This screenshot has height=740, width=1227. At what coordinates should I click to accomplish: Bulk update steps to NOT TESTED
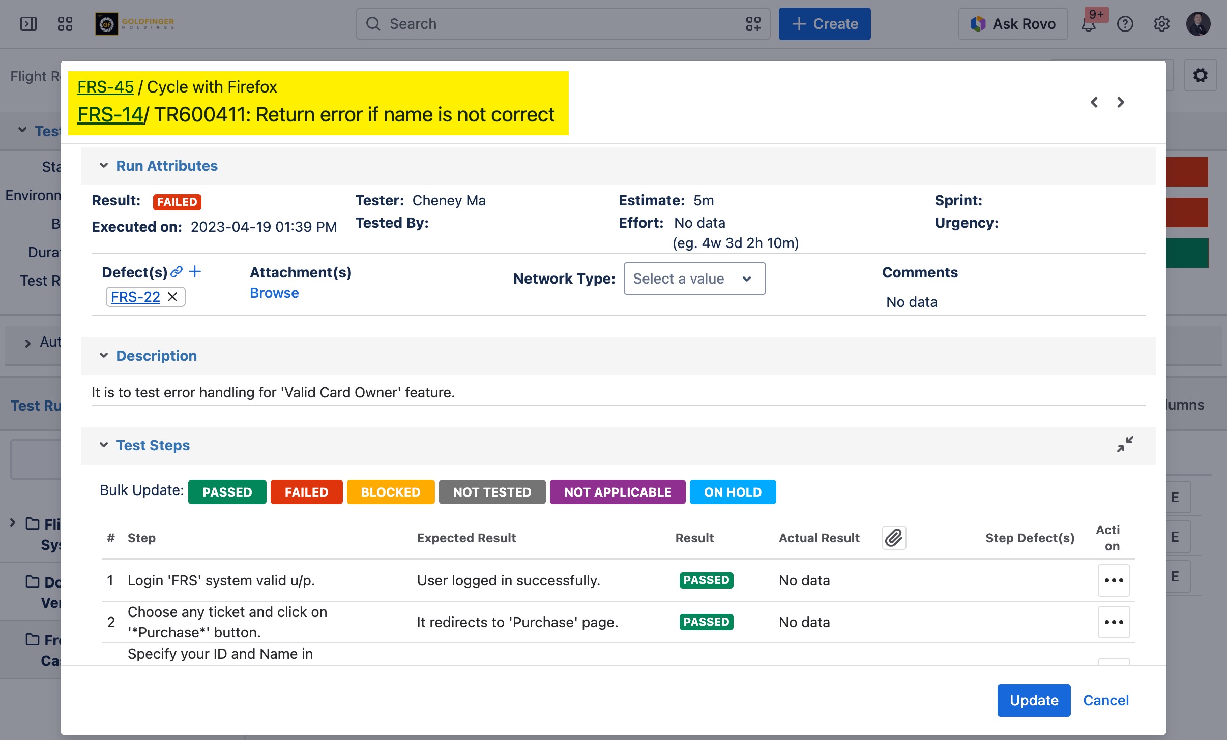[492, 492]
